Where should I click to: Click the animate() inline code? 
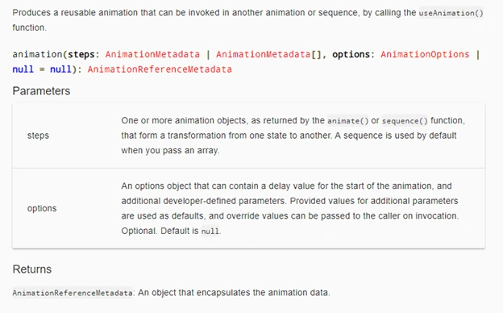click(x=348, y=121)
